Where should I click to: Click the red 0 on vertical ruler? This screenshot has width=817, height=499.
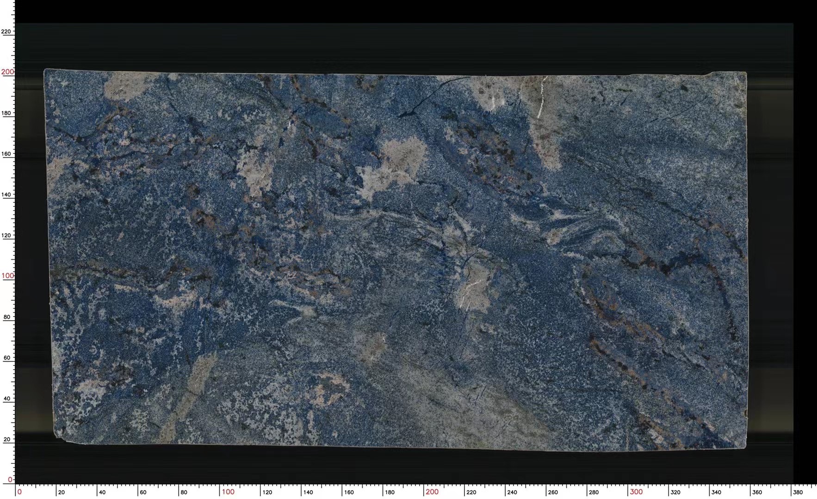point(10,480)
